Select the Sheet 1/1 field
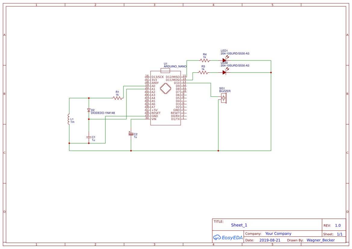Viewport: 352px width, 249px height. click(x=340, y=234)
